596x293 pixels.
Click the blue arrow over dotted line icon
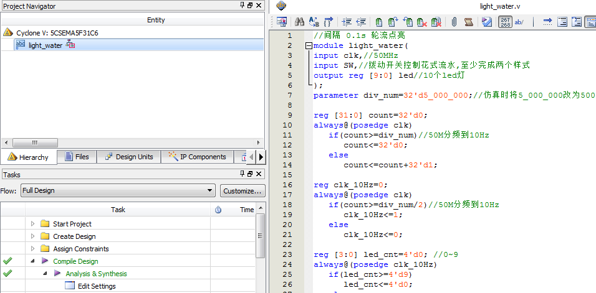(547, 22)
